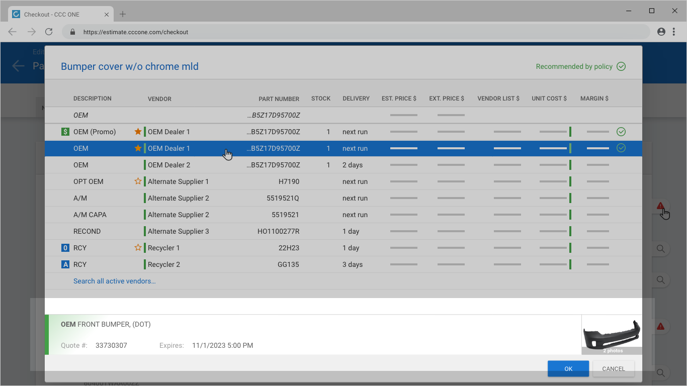Confirm with the OK button
This screenshot has height=386, width=687.
568,368
